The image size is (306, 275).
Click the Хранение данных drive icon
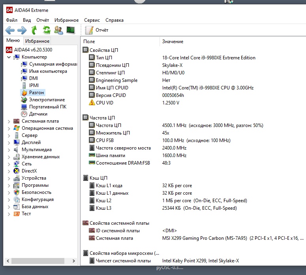tap(17, 157)
